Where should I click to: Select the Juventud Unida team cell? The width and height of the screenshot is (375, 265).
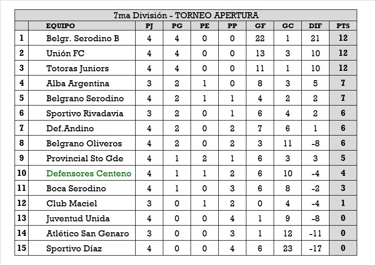(78, 219)
